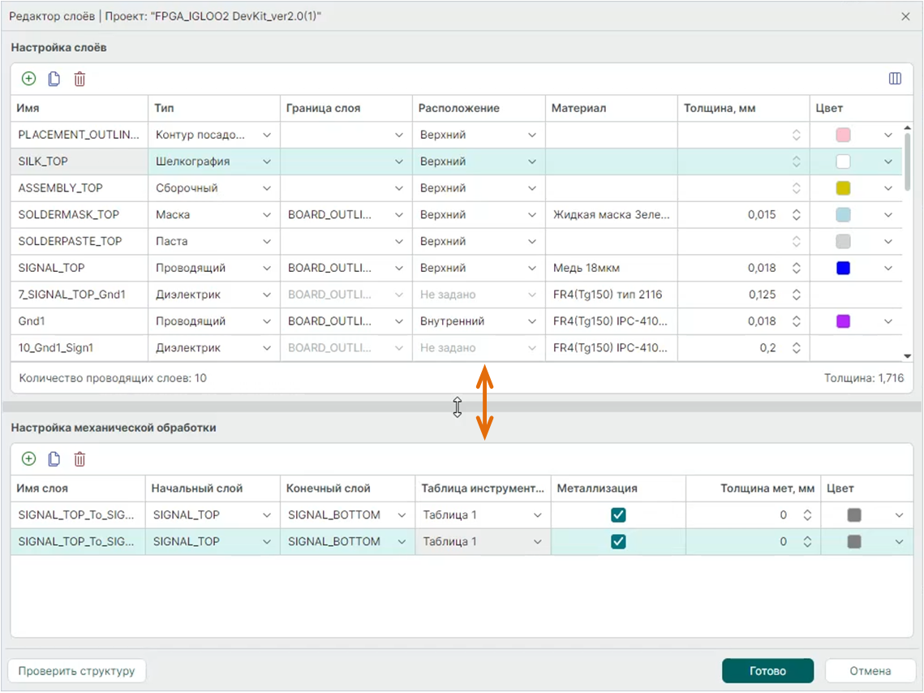Expand location dropdown for SIGNAL_TOP layer

pos(531,269)
